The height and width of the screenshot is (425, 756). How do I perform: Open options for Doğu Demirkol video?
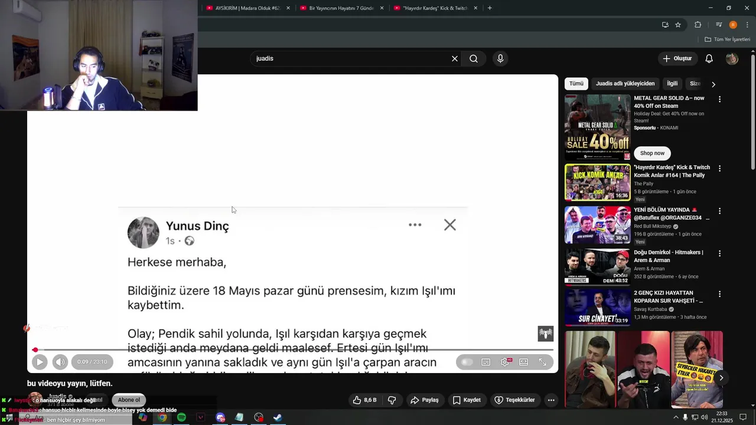(719, 253)
